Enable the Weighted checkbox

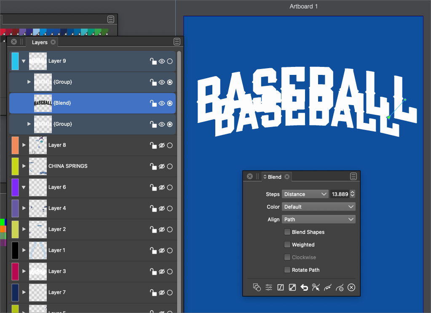tap(287, 244)
